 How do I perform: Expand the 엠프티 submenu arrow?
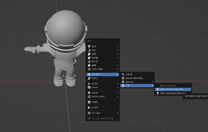click(118, 84)
